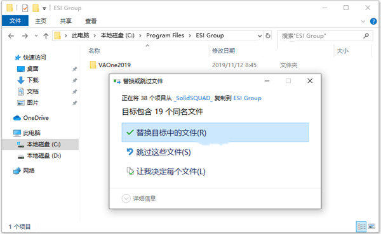Image resolution: width=381 pixels, height=234 pixels.
Task: Click the _SolidSQUAD_ source link
Action: click(193, 98)
